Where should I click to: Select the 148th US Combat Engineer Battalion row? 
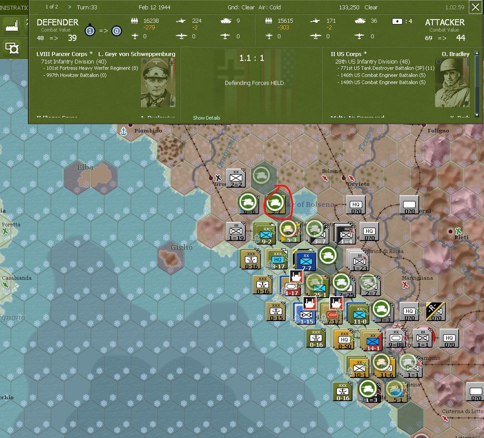381,82
